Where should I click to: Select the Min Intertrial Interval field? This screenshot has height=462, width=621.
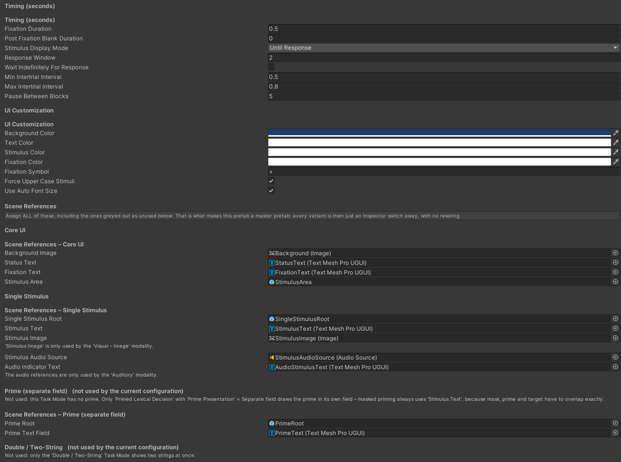point(443,77)
